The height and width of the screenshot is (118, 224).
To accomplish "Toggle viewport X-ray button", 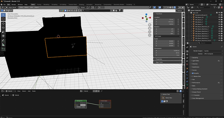I will [165, 7].
